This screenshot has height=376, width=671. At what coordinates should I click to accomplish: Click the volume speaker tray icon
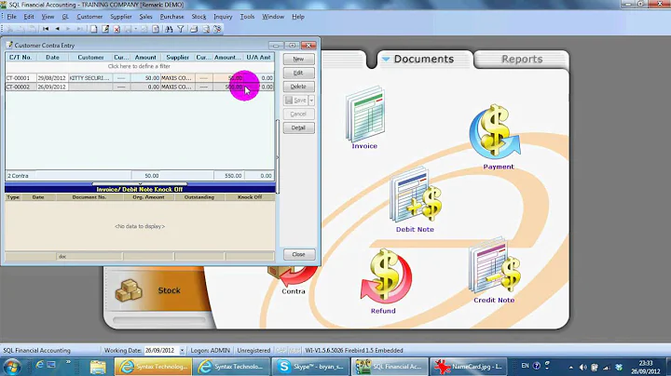click(x=582, y=367)
